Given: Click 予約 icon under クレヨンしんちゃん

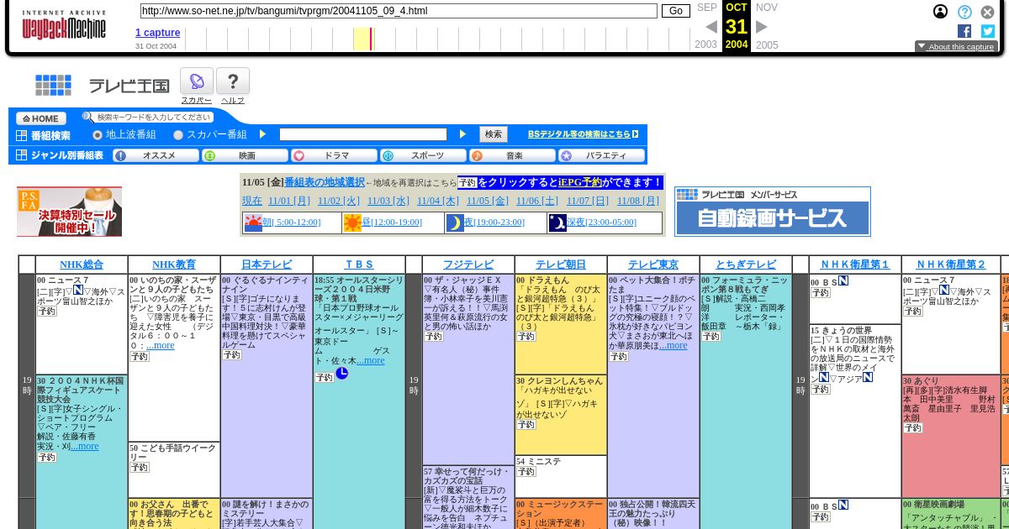Looking at the screenshot, I should point(526,425).
